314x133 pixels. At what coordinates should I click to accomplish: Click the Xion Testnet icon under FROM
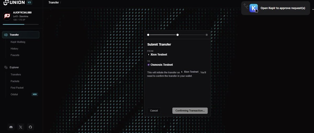pos(148,55)
